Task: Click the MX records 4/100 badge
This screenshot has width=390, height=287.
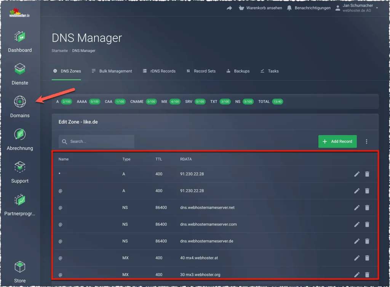Action: [x=175, y=102]
